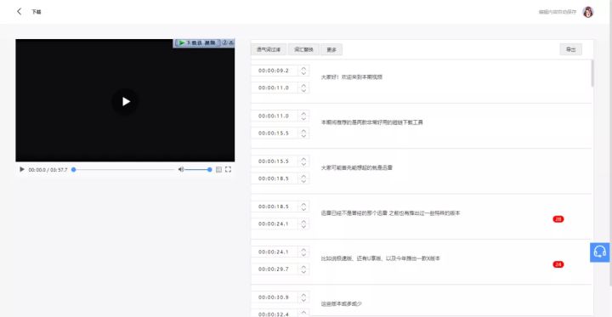Increase the start time of the 本期将推荐 subtitle
Viewport: 612px width, 317px height.
pyautogui.click(x=303, y=113)
